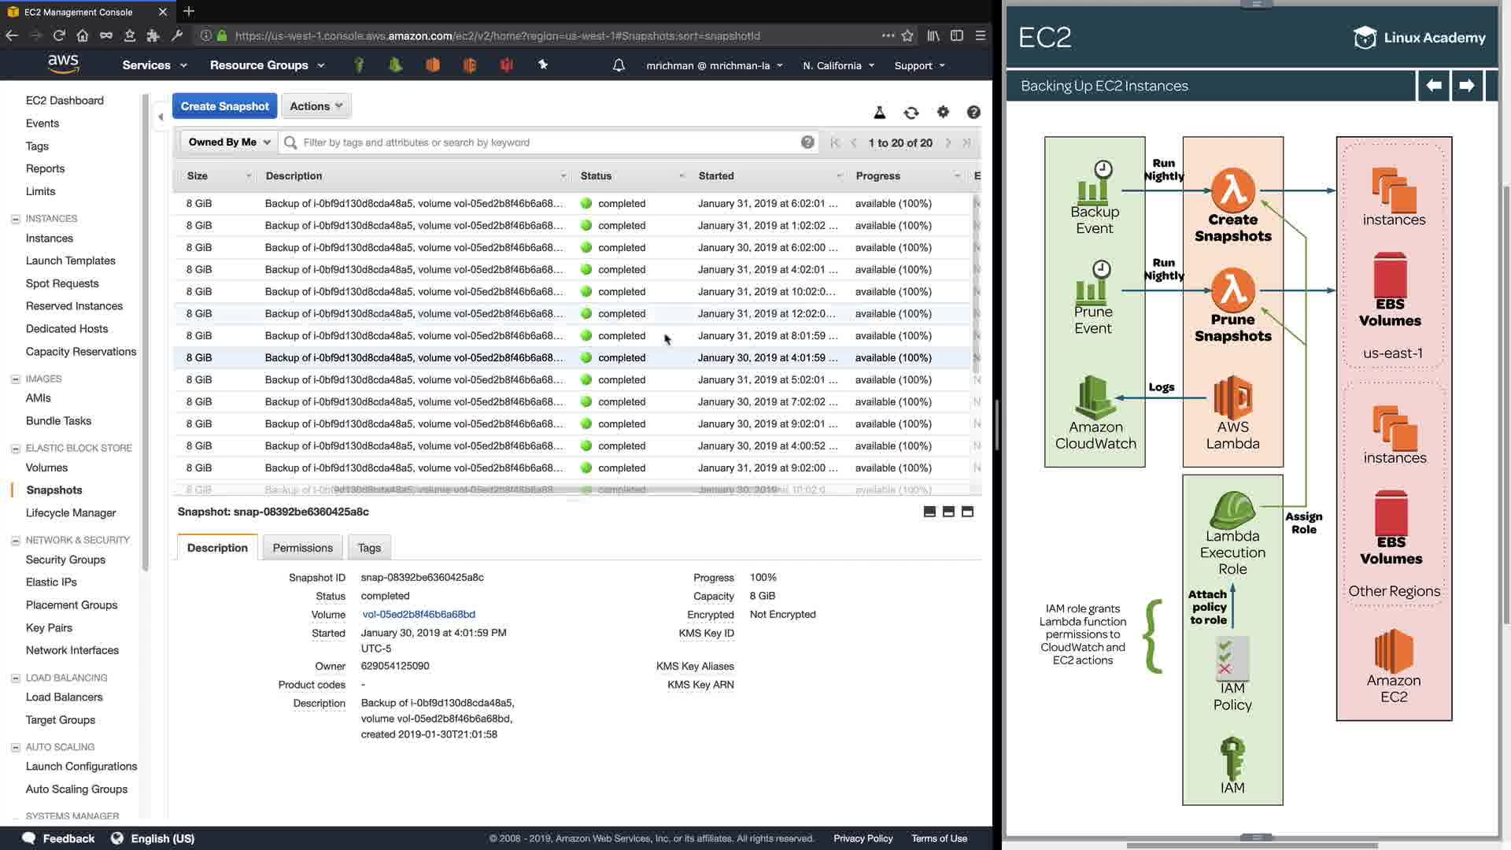The image size is (1511, 850).
Task: Go to next slide arrow
Action: [1466, 85]
